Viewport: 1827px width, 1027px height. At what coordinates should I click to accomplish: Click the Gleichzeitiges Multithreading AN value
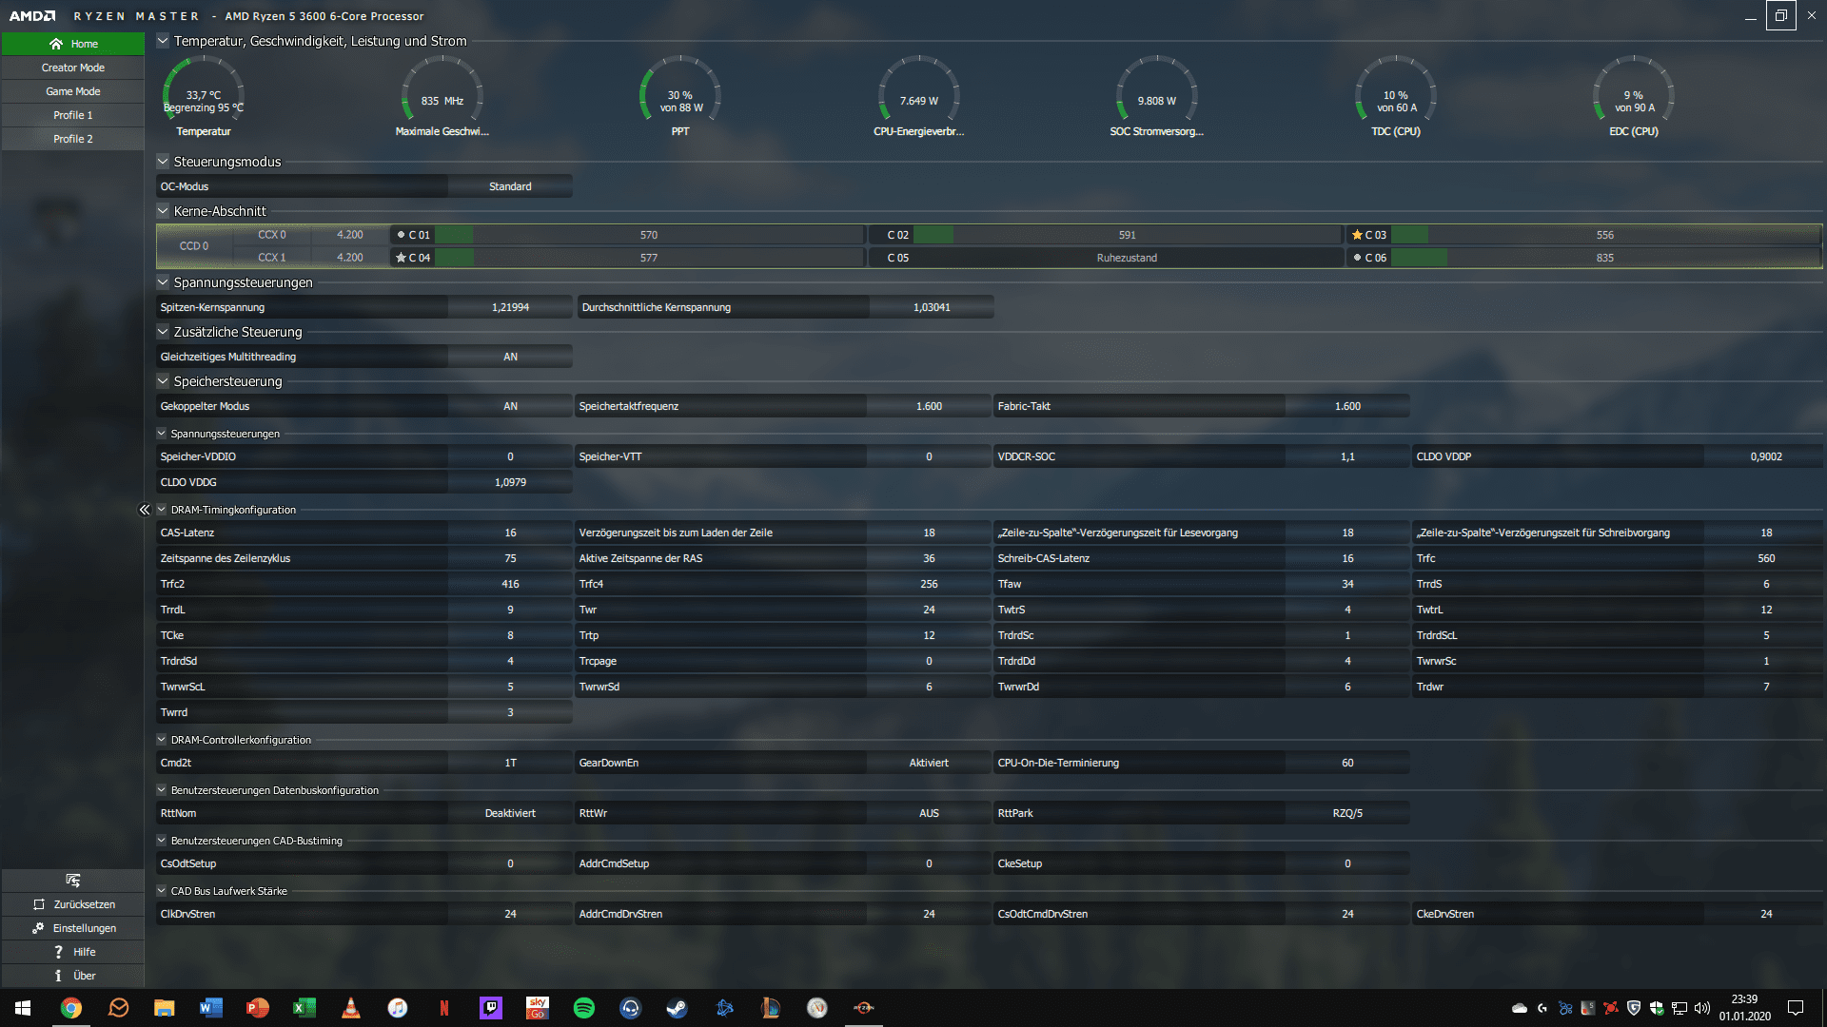[x=510, y=357]
